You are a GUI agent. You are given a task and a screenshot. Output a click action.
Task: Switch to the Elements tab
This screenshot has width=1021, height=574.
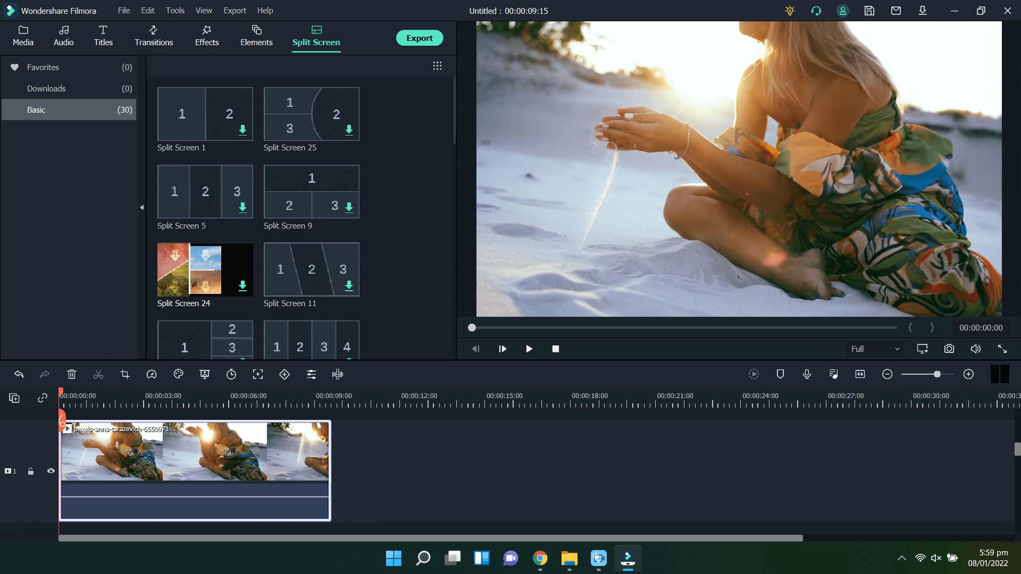[x=256, y=36]
